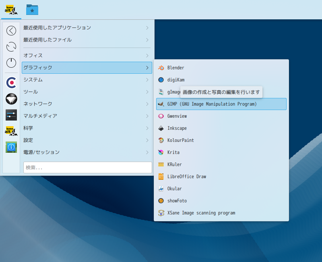Click the 設定 category text
322x262 pixels.
(x=28, y=140)
